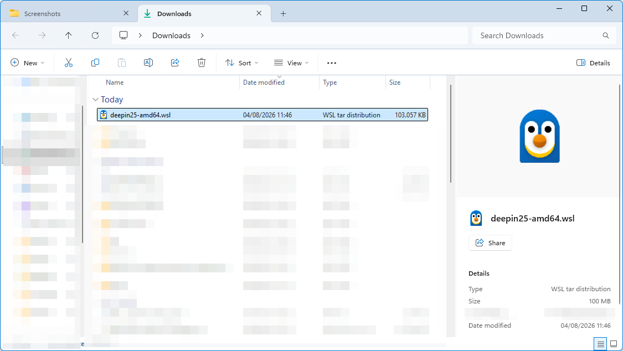
Task: Switch to details list view layout
Action: 600,344
